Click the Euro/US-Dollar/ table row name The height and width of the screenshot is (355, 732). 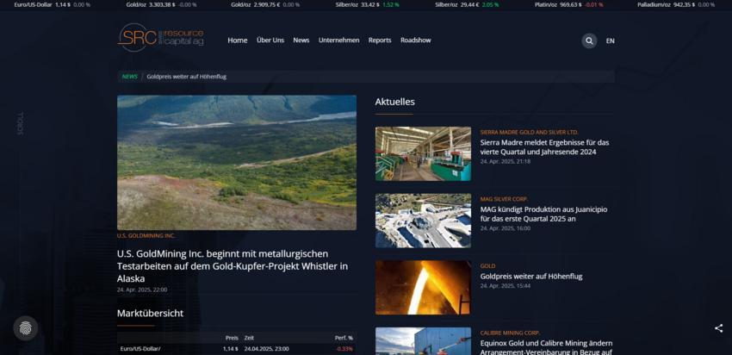[x=140, y=349]
